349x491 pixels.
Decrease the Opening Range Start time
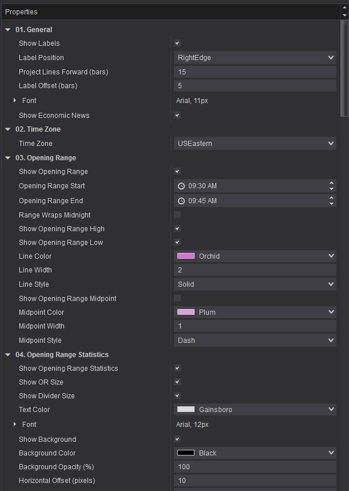[x=331, y=189]
